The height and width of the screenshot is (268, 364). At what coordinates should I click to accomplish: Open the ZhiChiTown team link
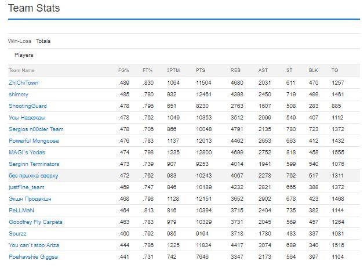click(x=23, y=83)
